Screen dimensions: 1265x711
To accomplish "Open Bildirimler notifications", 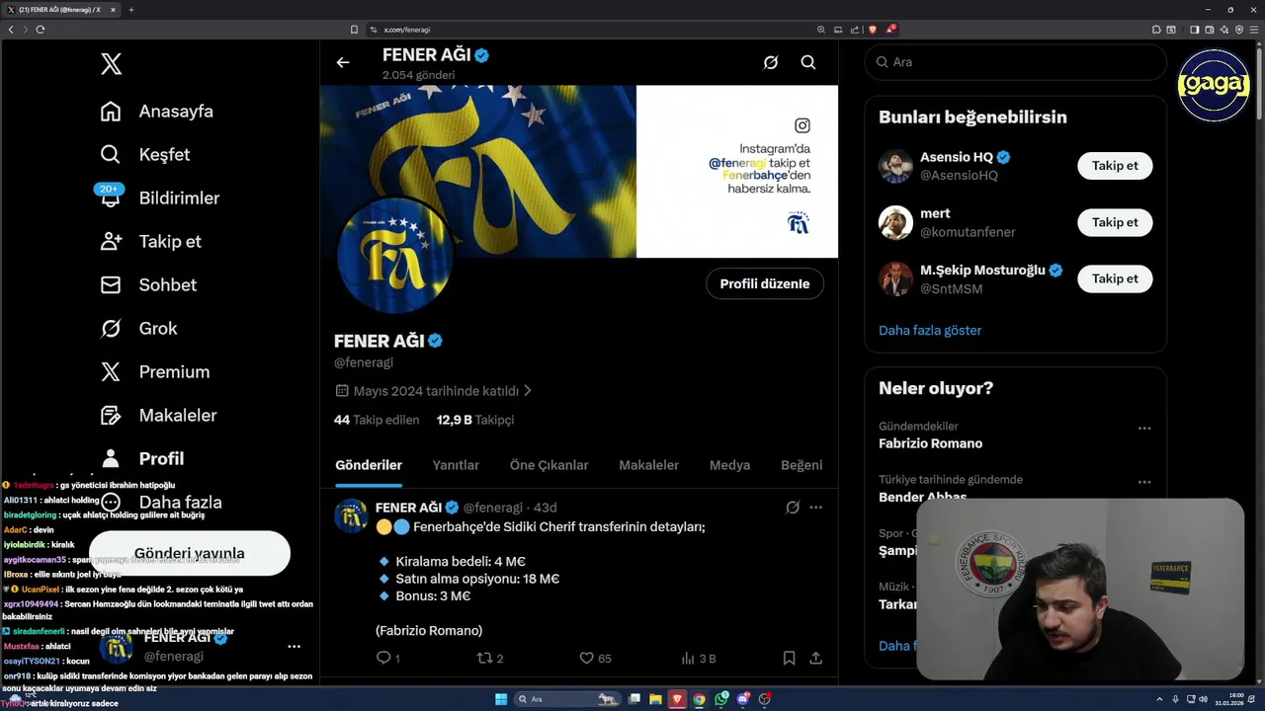I will click(x=159, y=197).
